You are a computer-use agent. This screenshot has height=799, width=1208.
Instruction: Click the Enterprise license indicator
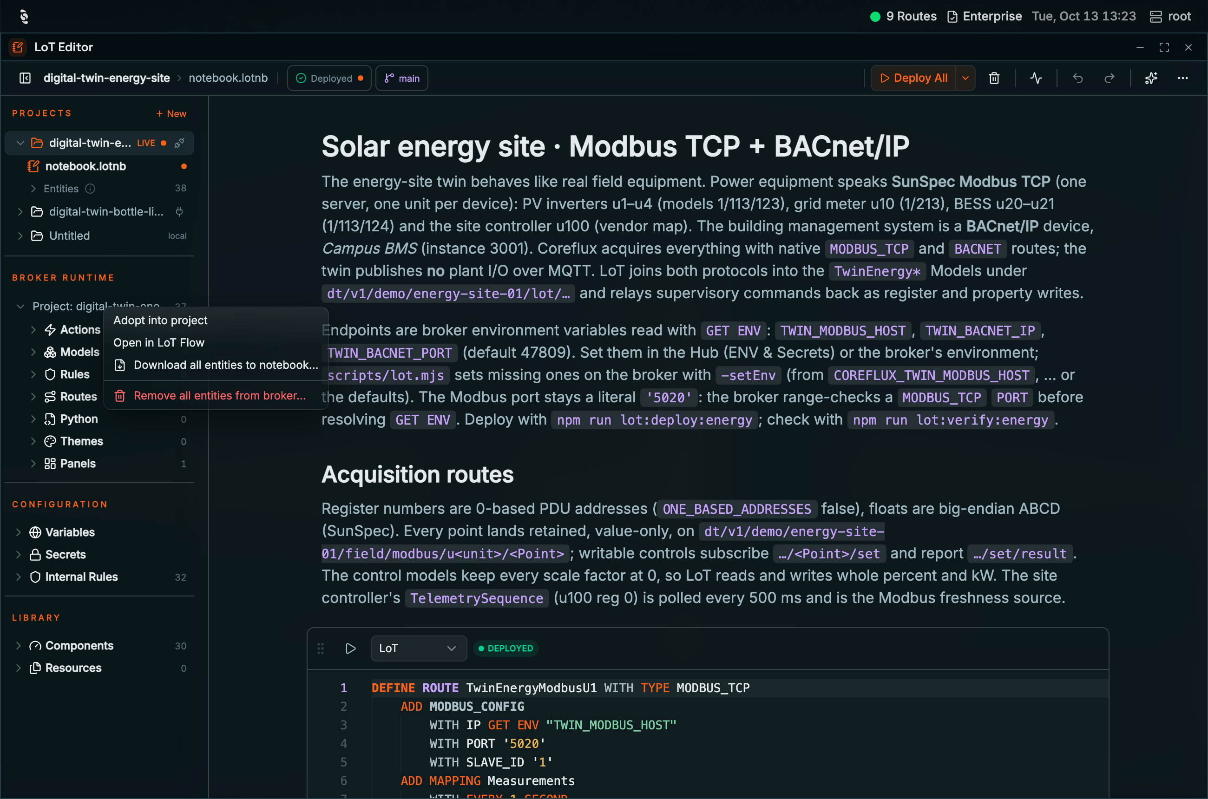pos(984,16)
